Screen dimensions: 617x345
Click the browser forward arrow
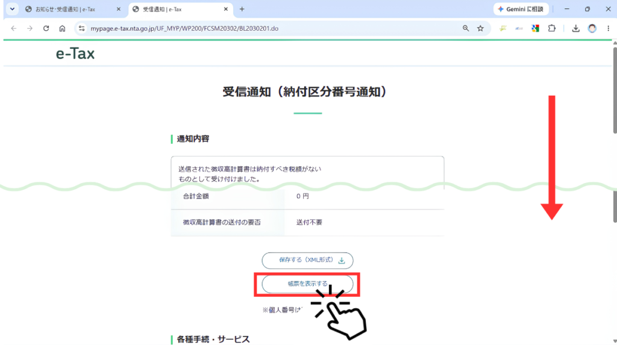pyautogui.click(x=30, y=28)
